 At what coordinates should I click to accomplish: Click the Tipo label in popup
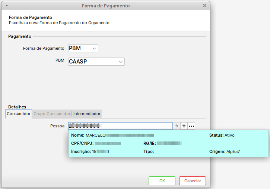click(x=149, y=151)
